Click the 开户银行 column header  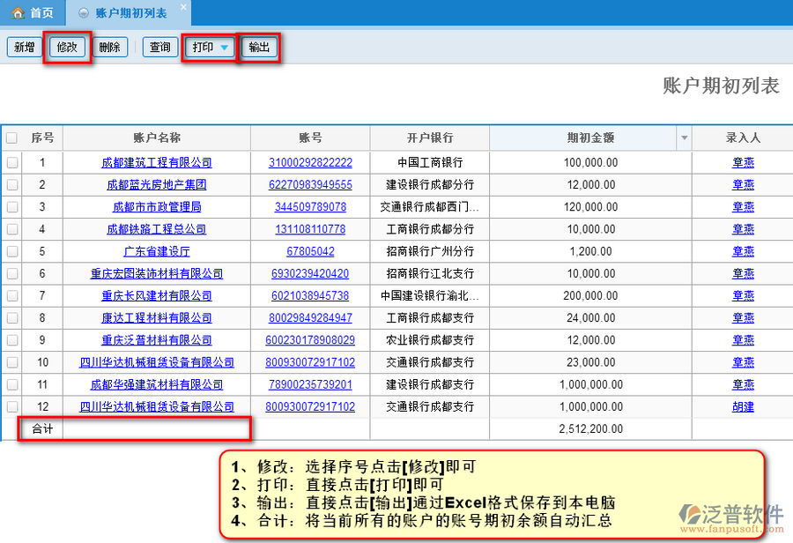(x=430, y=138)
